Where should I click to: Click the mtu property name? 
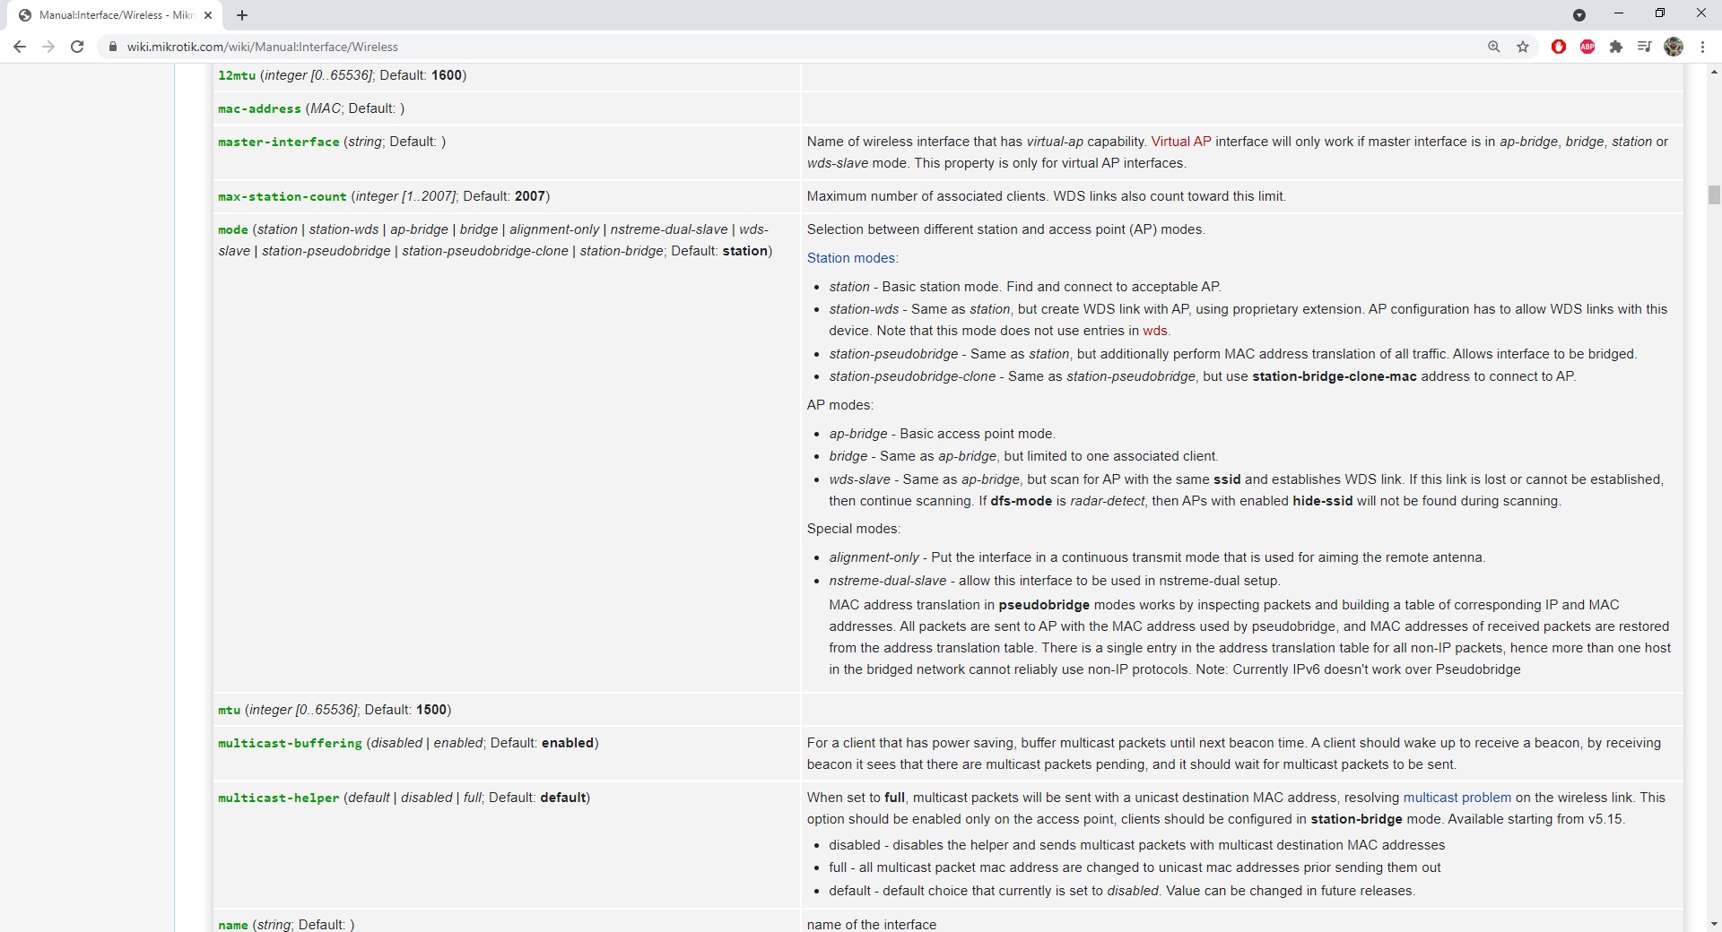coord(230,710)
